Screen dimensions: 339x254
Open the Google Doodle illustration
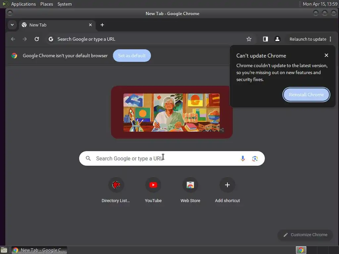pyautogui.click(x=172, y=112)
